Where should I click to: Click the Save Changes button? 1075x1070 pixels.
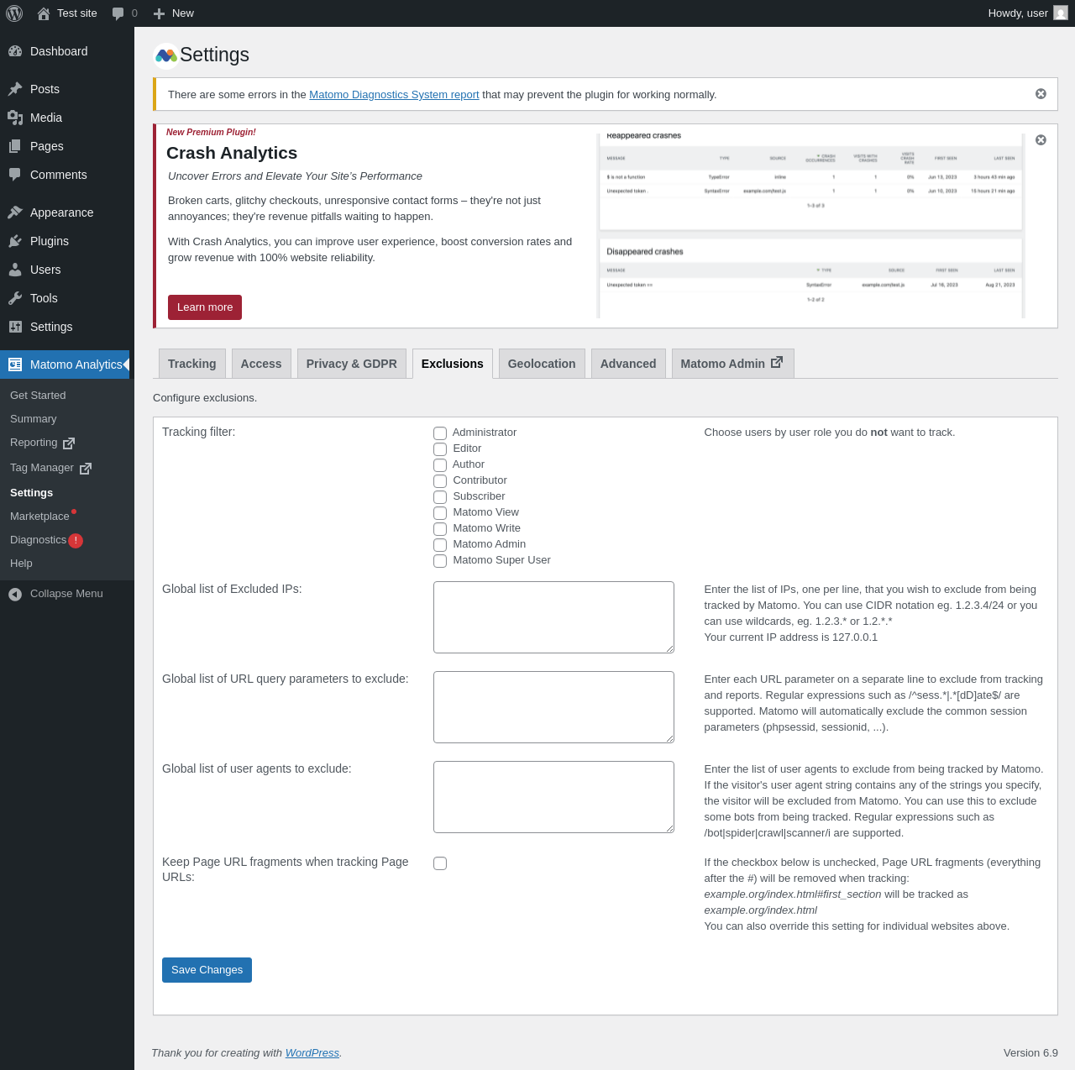click(x=207, y=970)
